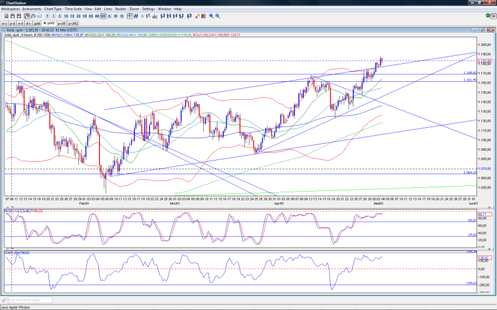Open the Studies menu
Screen dimensions: 497x310
pyautogui.click(x=121, y=9)
